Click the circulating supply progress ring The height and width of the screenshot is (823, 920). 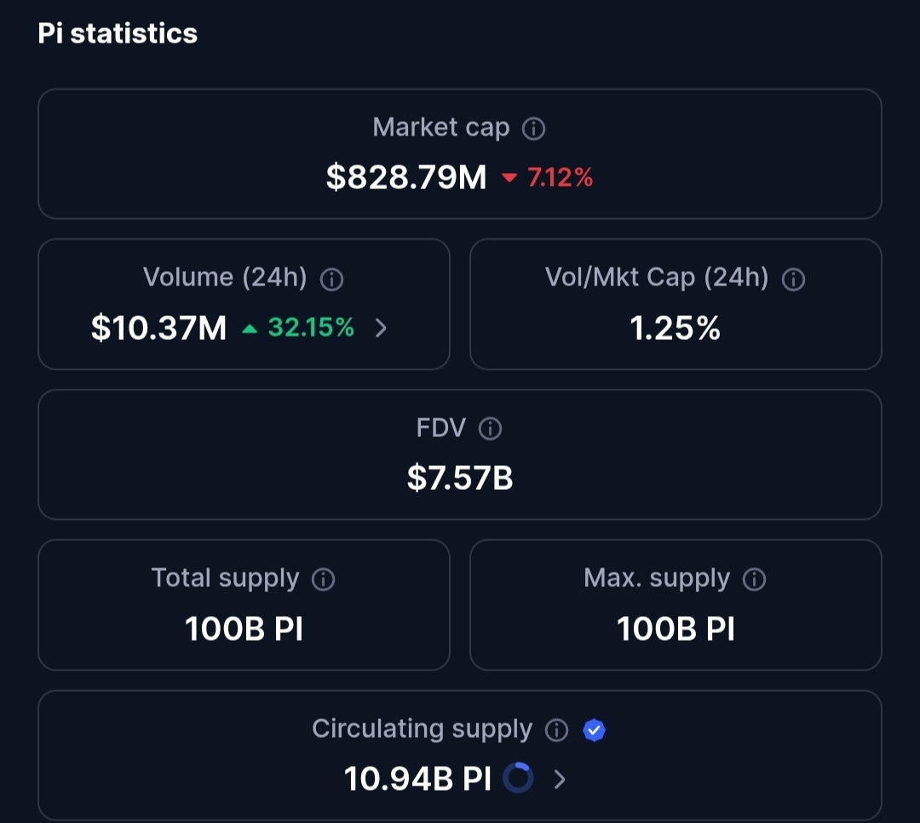518,778
